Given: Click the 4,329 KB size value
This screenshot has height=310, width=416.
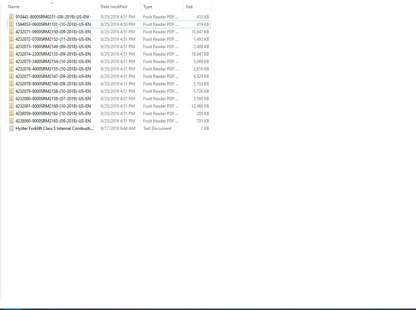Looking at the screenshot, I should 201,76.
